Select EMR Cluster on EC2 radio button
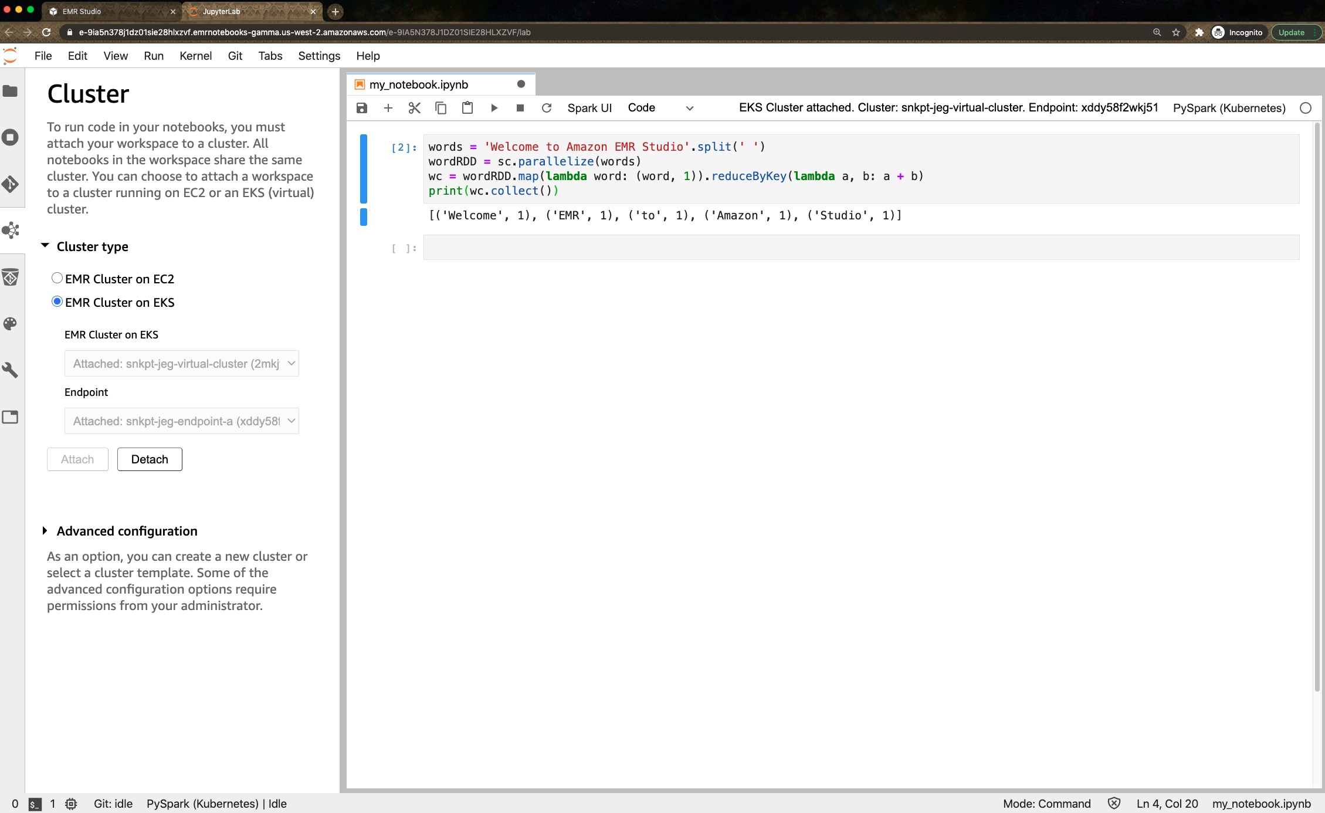 coord(57,278)
